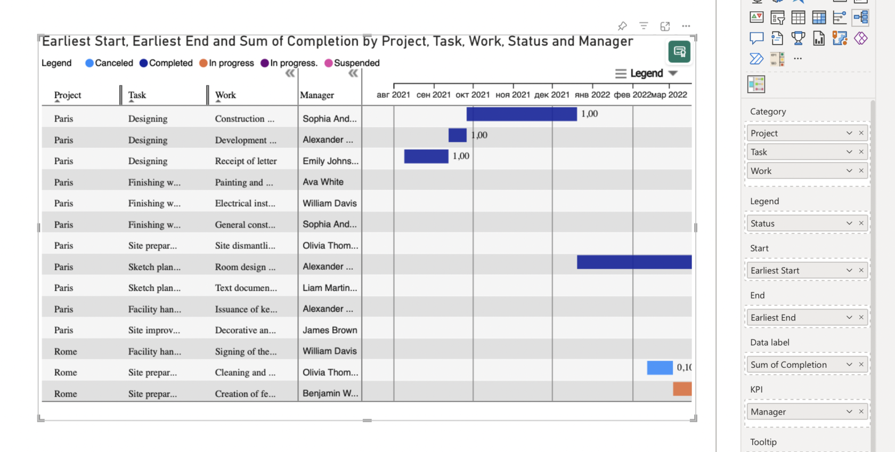The width and height of the screenshot is (895, 452).
Task: Click the Completed legend color dot
Action: (x=143, y=63)
